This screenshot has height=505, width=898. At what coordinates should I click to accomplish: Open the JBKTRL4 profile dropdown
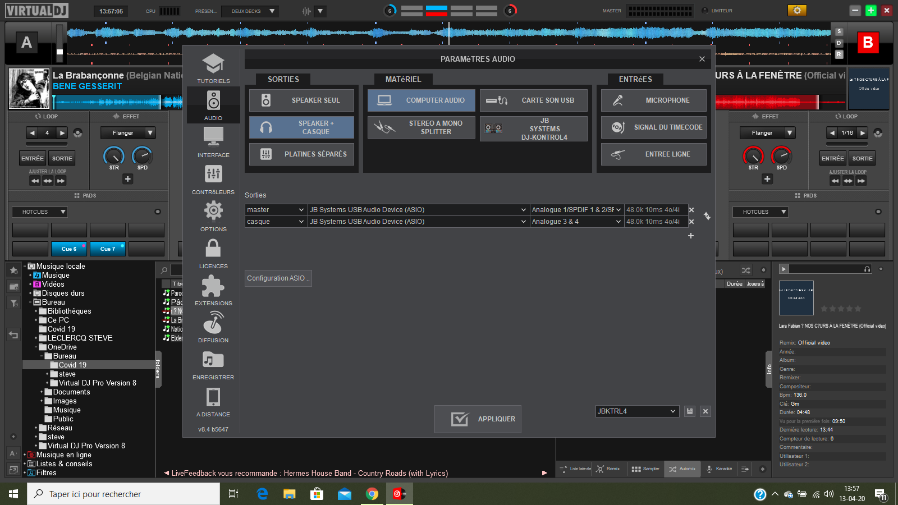tap(637, 411)
